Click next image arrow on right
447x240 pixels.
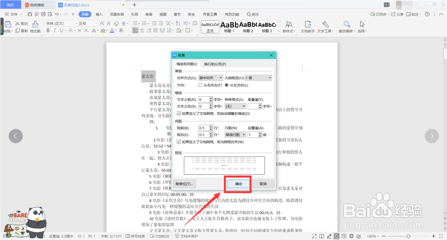[x=432, y=136]
